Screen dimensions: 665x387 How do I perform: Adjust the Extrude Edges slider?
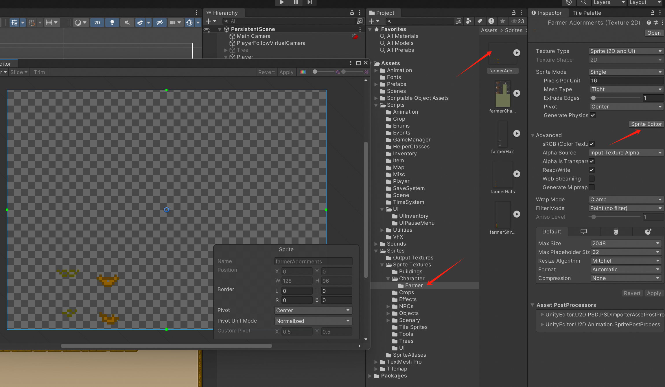pyautogui.click(x=594, y=98)
